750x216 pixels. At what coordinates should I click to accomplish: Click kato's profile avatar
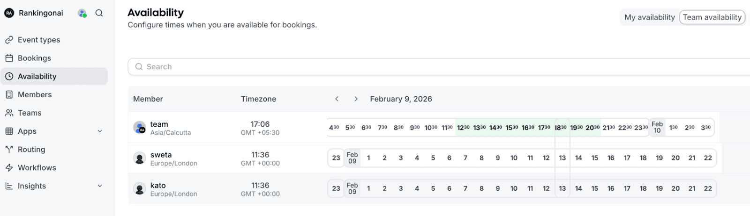coord(140,189)
